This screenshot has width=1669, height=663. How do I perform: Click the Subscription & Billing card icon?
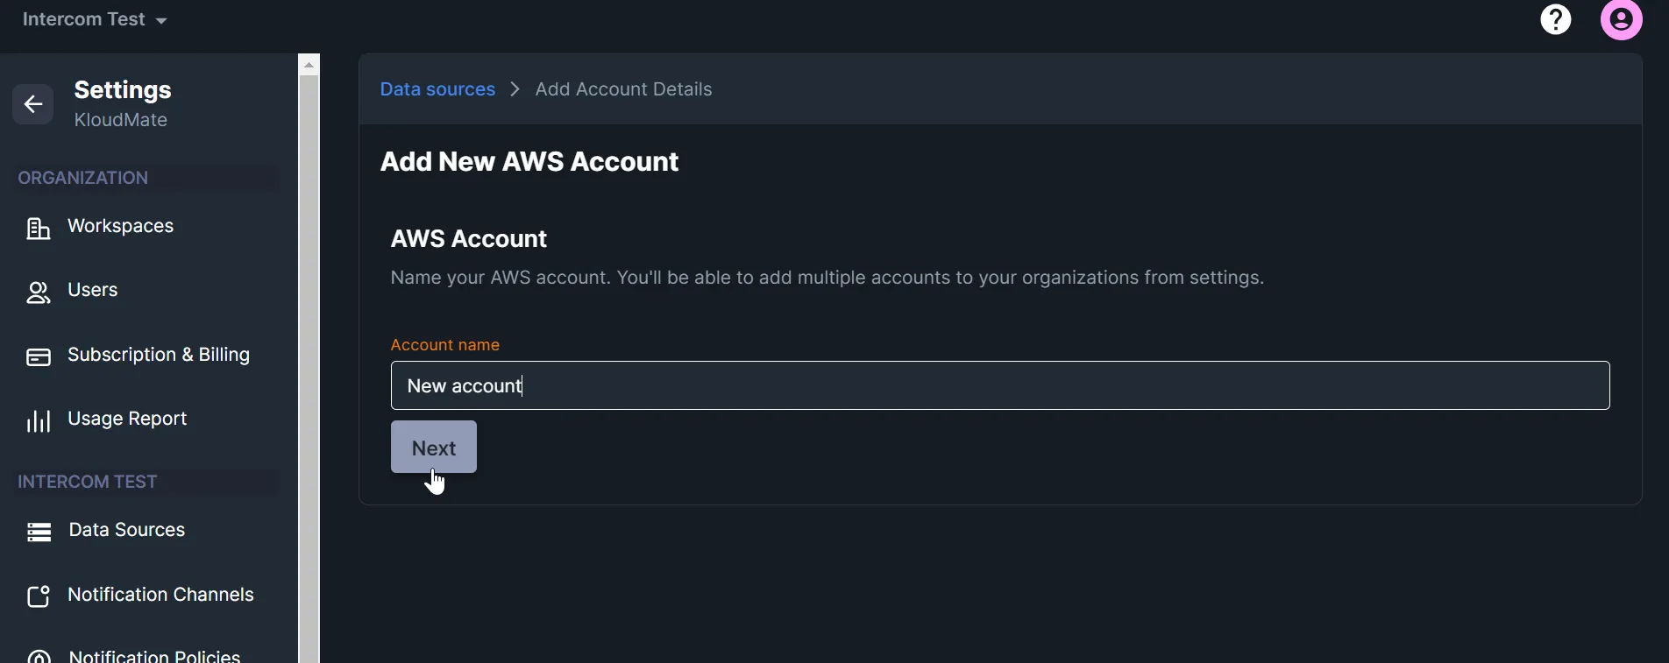pyautogui.click(x=39, y=356)
